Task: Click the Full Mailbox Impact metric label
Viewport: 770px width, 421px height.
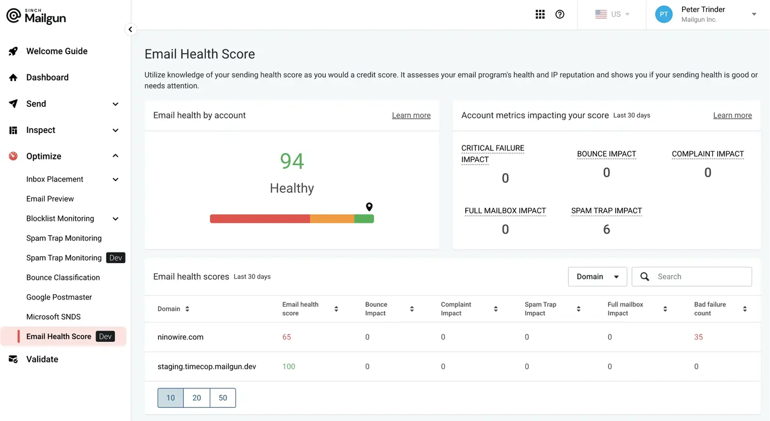Action: click(x=505, y=211)
